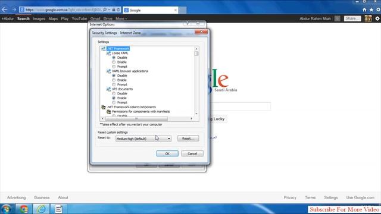381x214 pixels.
Task: Open Play in the Google bar
Action: pyautogui.click(x=65, y=18)
